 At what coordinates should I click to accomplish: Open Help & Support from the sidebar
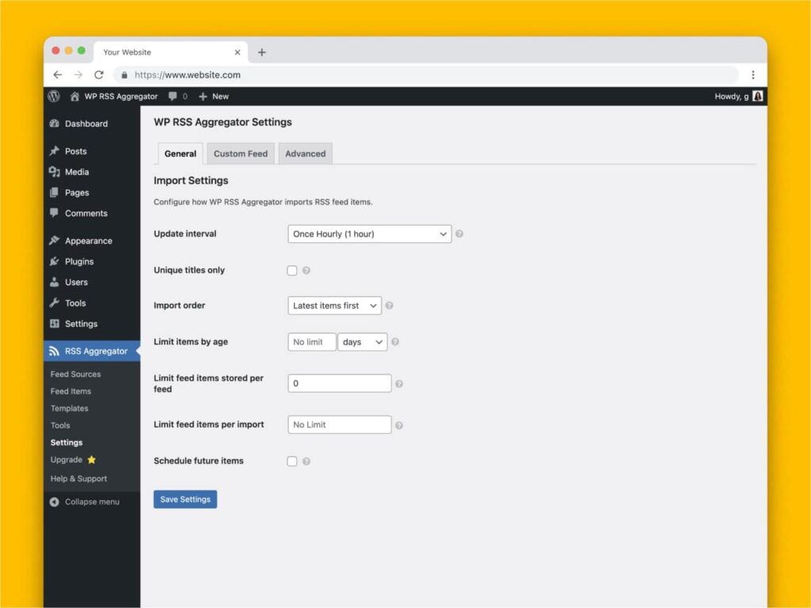[x=78, y=478]
